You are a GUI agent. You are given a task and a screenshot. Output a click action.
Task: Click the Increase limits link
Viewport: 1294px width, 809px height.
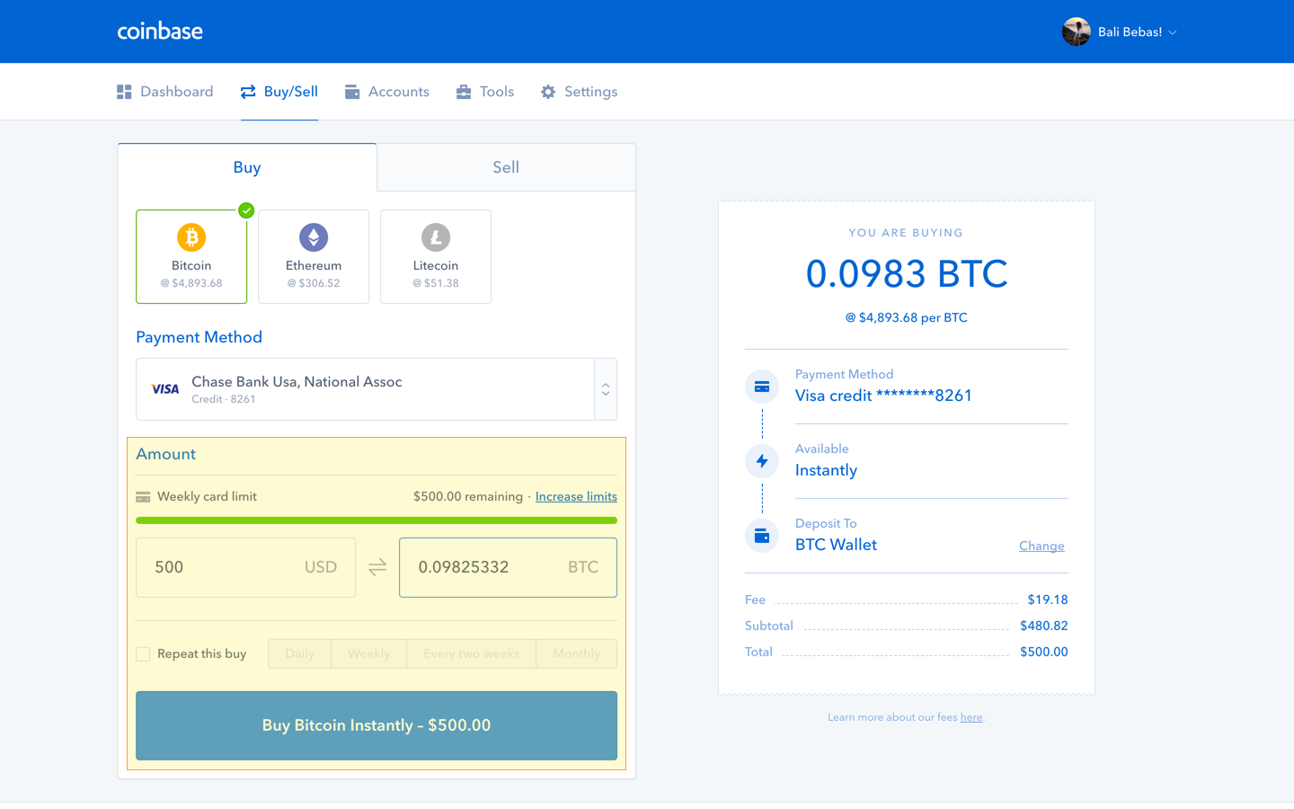[576, 496]
